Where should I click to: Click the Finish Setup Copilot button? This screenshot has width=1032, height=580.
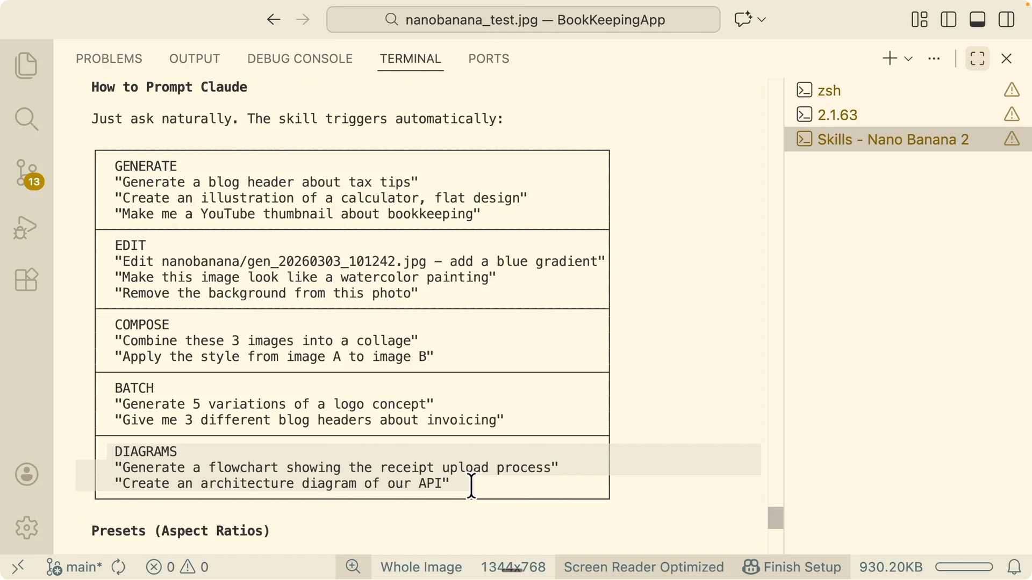click(x=792, y=567)
